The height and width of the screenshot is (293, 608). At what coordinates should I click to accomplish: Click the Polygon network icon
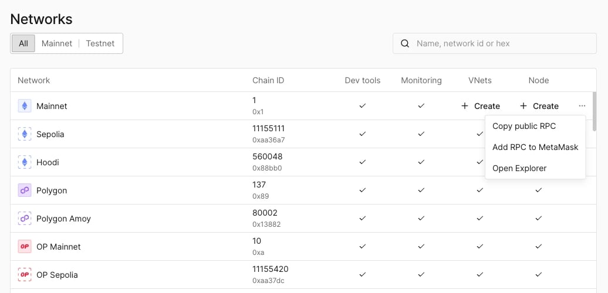click(x=25, y=190)
